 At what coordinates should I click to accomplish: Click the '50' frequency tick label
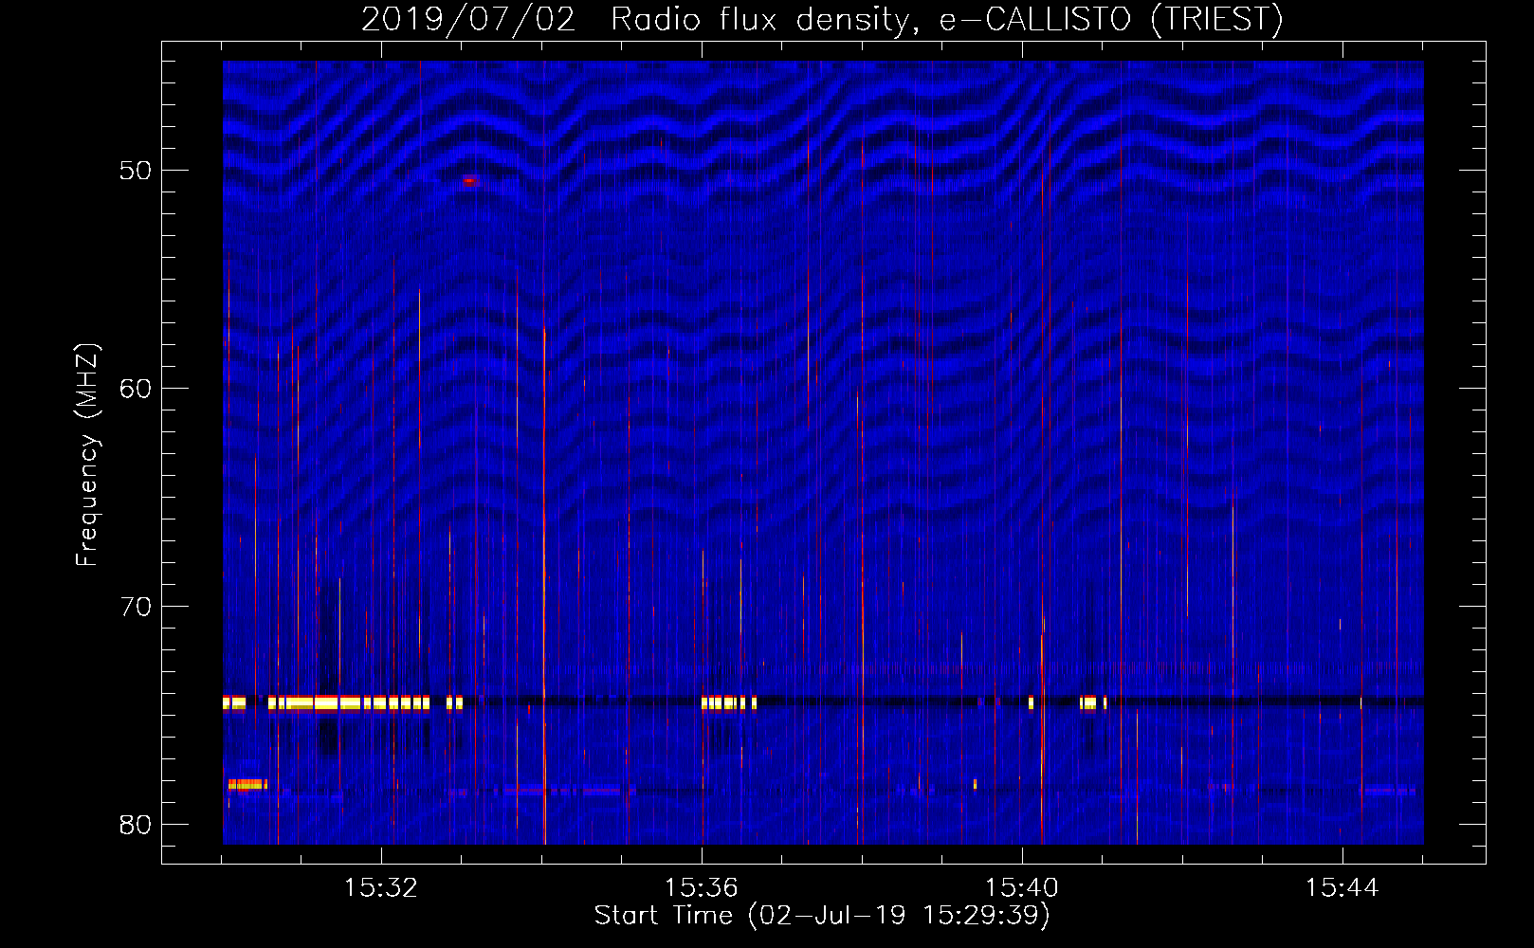click(x=136, y=171)
